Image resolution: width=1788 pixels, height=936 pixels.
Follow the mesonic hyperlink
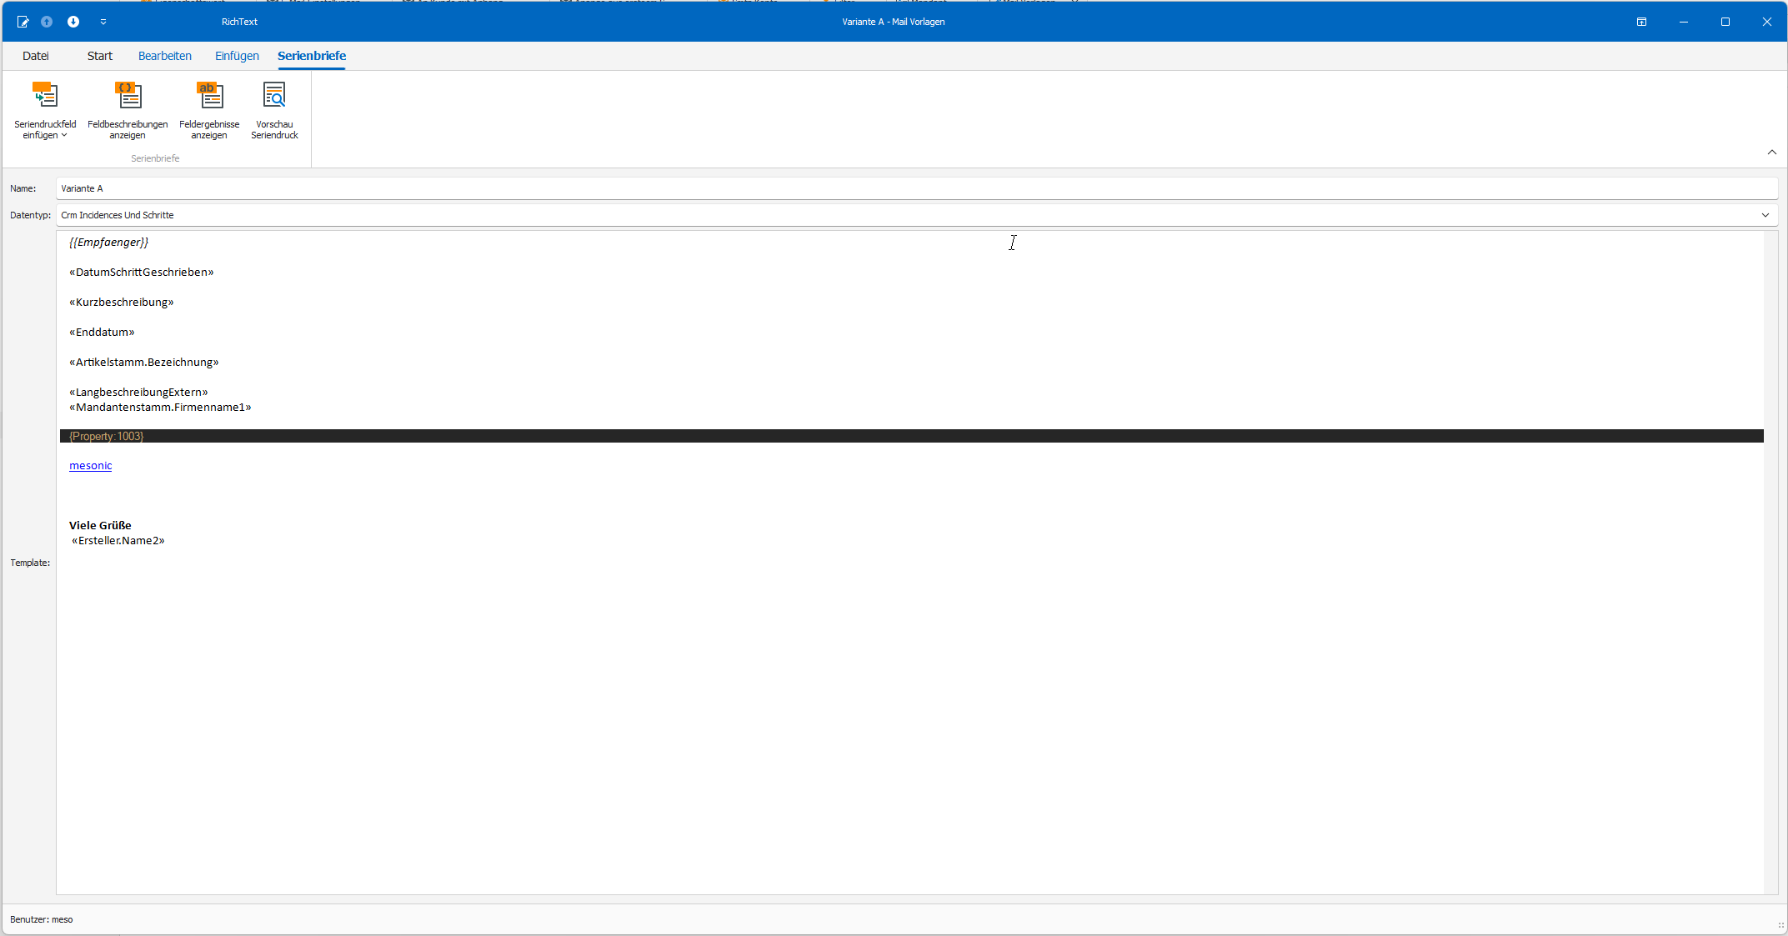click(90, 466)
